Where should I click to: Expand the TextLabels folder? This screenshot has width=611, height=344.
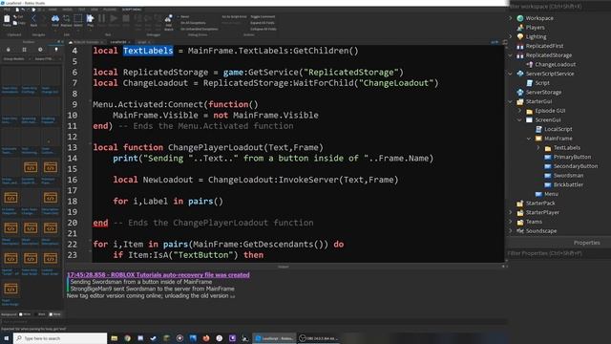point(538,148)
